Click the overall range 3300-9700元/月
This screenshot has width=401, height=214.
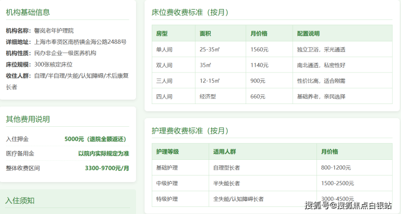click(x=107, y=168)
